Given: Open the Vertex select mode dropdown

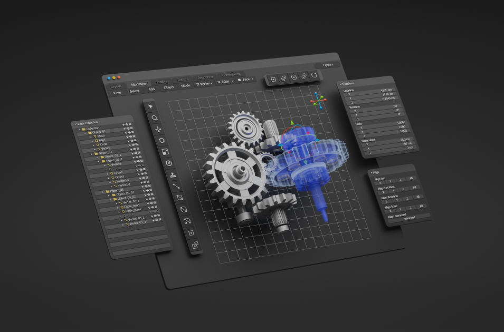Looking at the screenshot, I should tap(205, 84).
